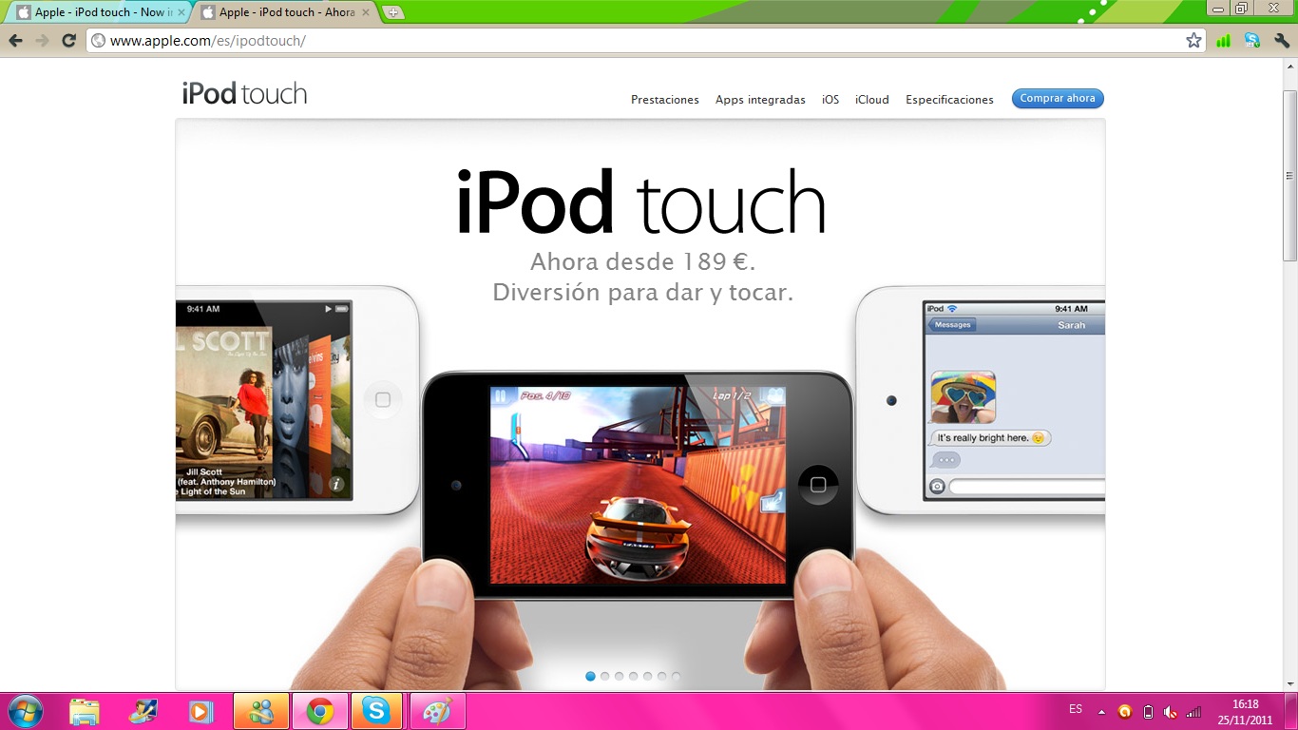1298x730 pixels.
Task: Select the sixth carousel dot
Action: click(661, 676)
